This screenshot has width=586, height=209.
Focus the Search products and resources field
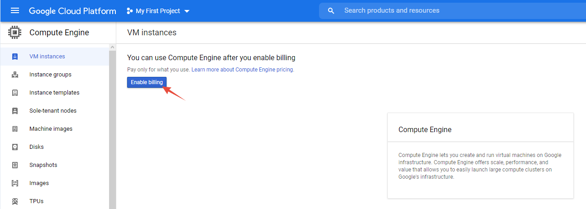(x=453, y=10)
